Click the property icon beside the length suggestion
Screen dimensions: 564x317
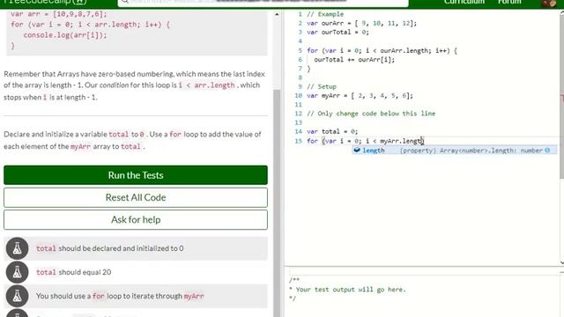point(357,151)
